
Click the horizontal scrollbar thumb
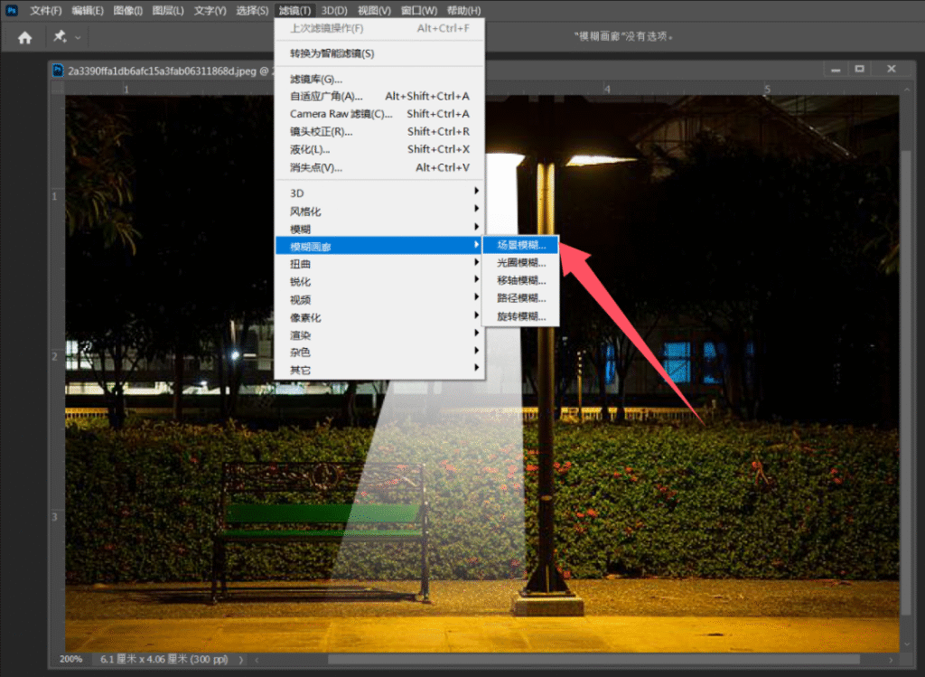click(x=593, y=659)
